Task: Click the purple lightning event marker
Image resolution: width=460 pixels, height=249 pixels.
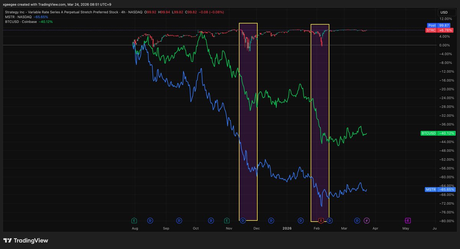Action: click(x=367, y=220)
